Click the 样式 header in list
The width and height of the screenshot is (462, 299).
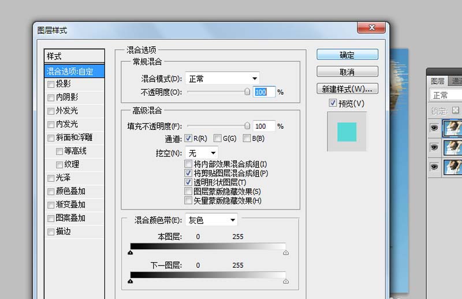tap(74, 56)
